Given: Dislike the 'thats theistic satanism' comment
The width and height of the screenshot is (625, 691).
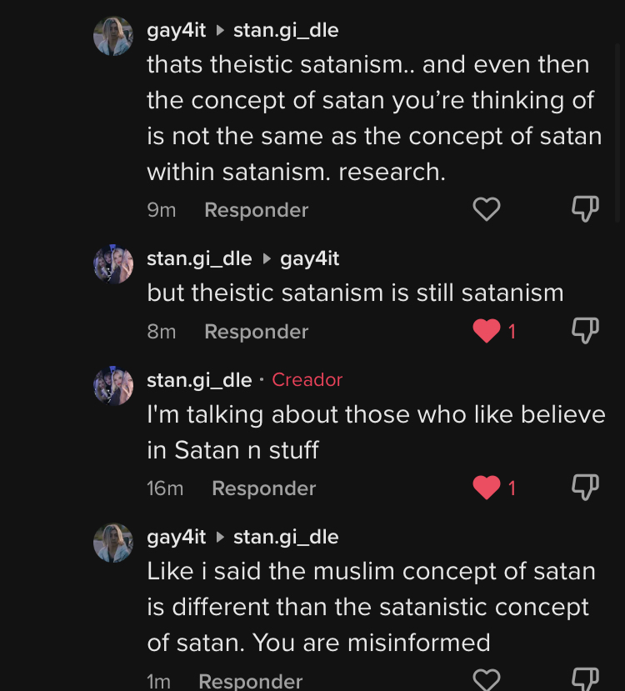Looking at the screenshot, I should [x=585, y=209].
